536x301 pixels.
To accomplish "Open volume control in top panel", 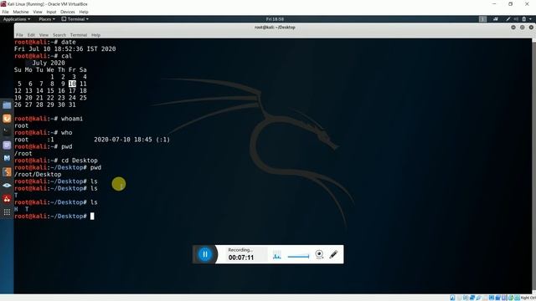I will [x=516, y=19].
